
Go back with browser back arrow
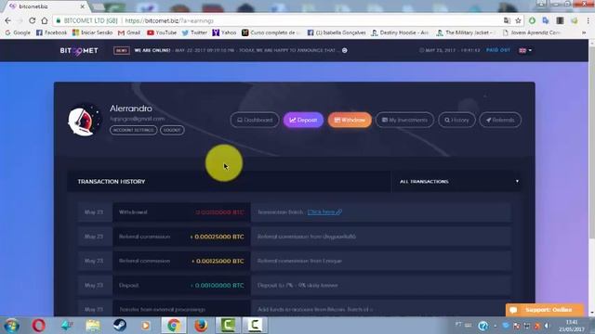click(x=8, y=20)
